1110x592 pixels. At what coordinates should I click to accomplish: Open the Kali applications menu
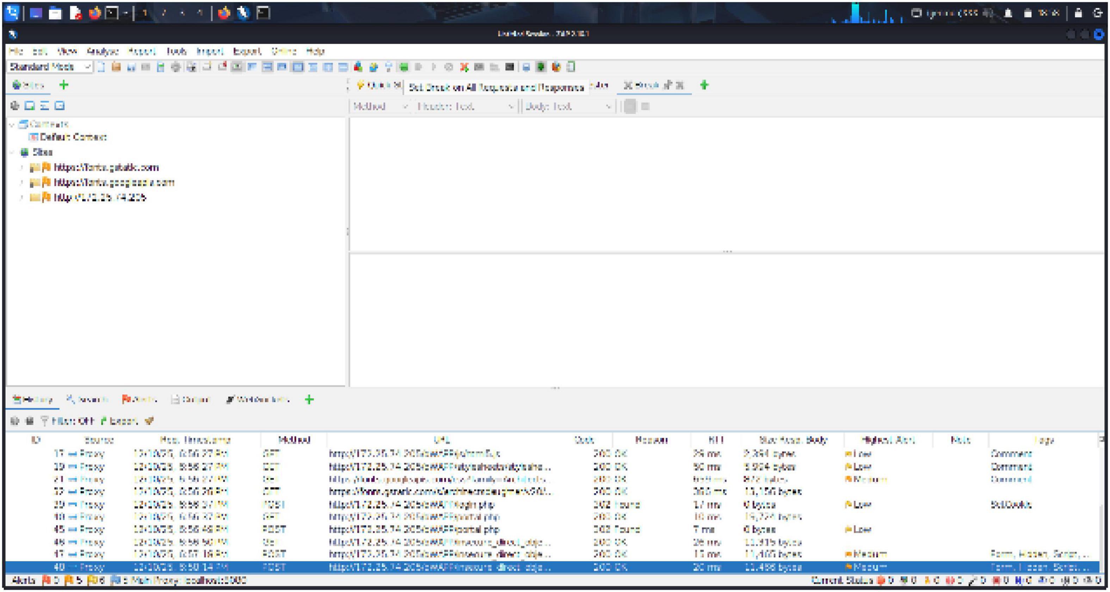12,13
